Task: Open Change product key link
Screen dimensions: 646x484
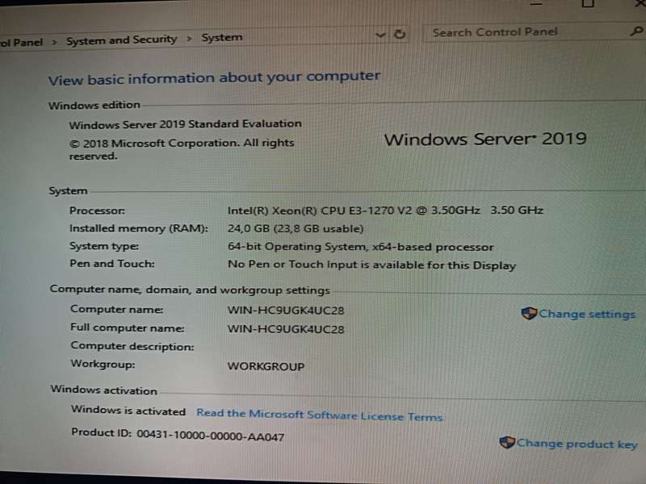Action: click(x=577, y=444)
